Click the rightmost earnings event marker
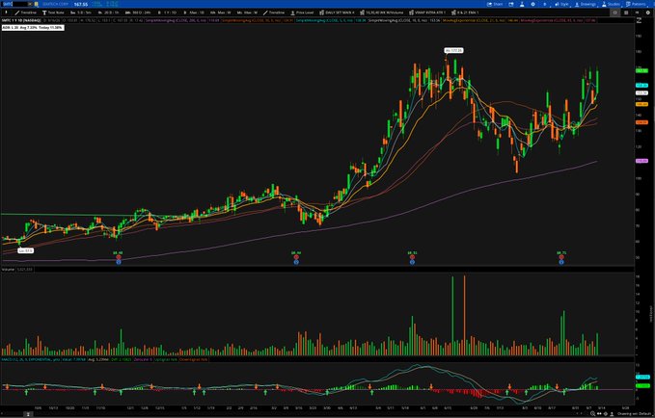Viewport: 655px width, 418px height. [561, 259]
